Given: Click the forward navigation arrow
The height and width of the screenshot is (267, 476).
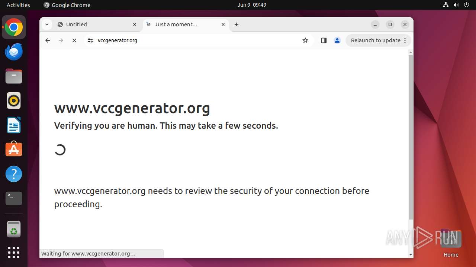Looking at the screenshot, I should 61,40.
